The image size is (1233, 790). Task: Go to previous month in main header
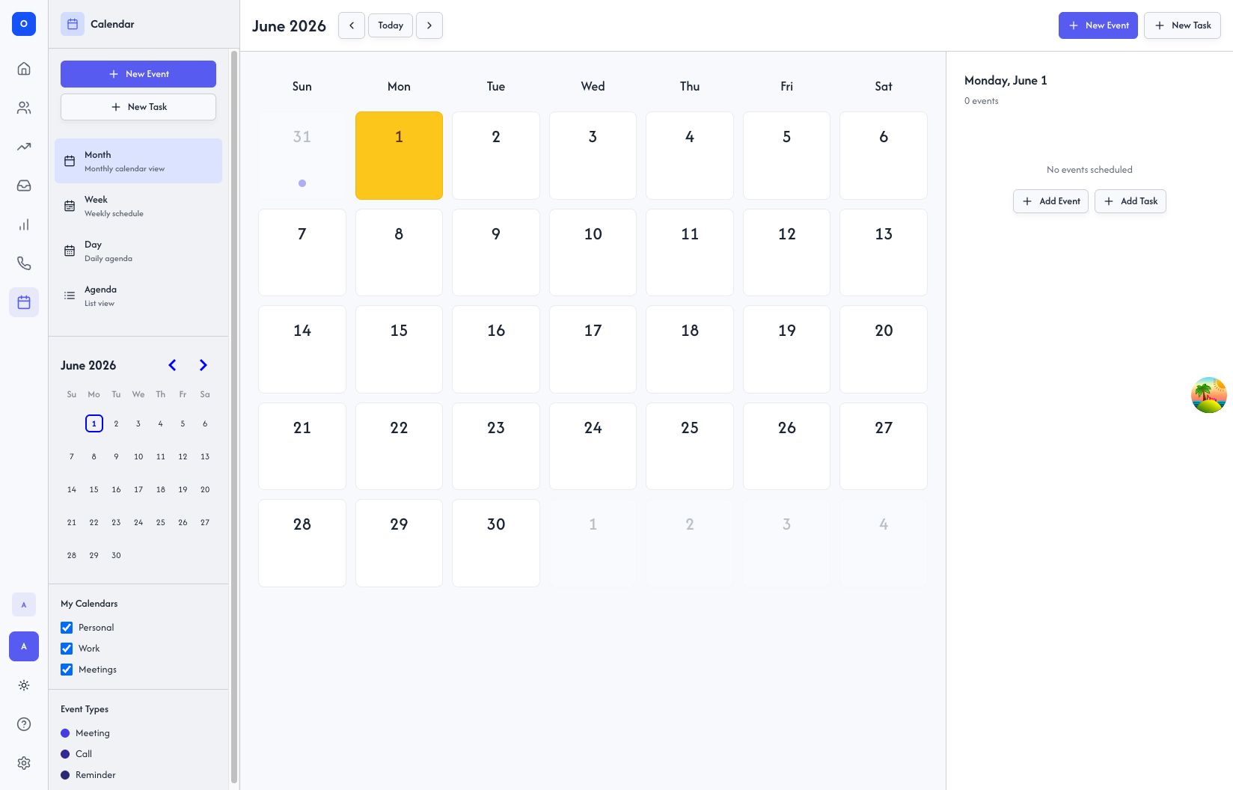[352, 25]
